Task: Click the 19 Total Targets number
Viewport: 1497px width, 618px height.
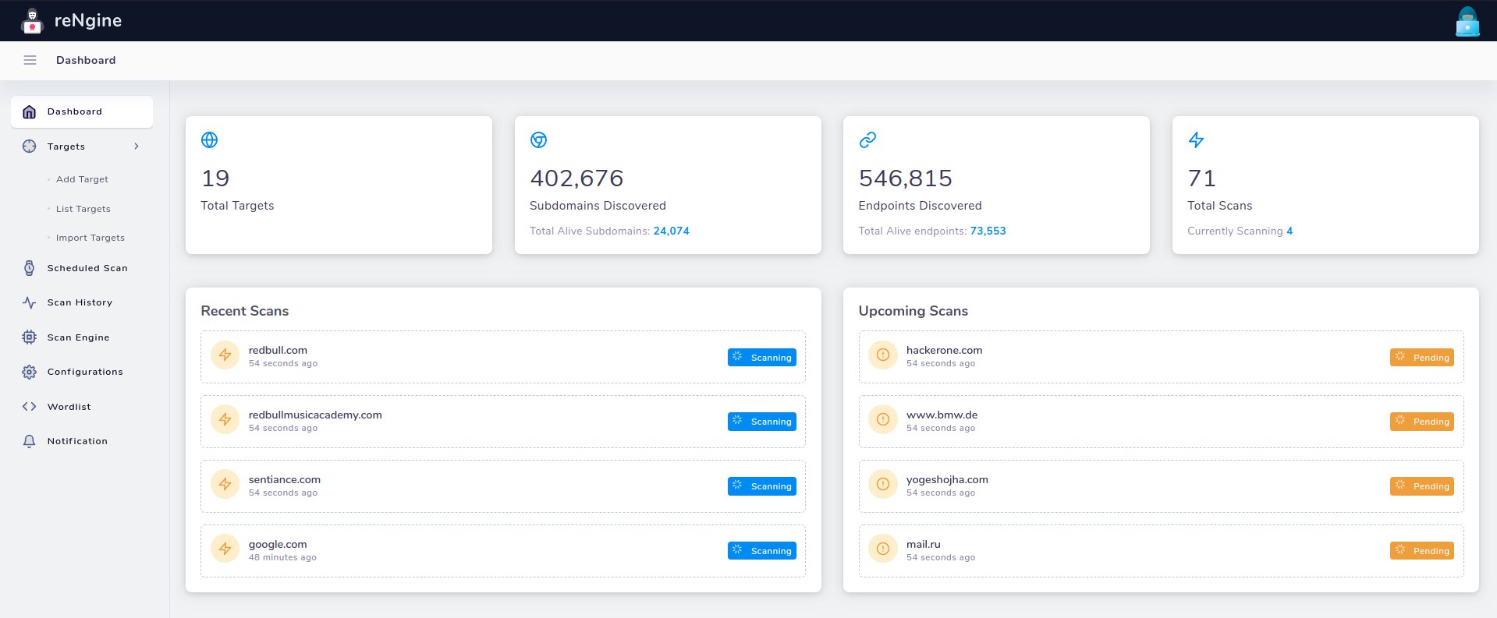Action: click(x=215, y=178)
